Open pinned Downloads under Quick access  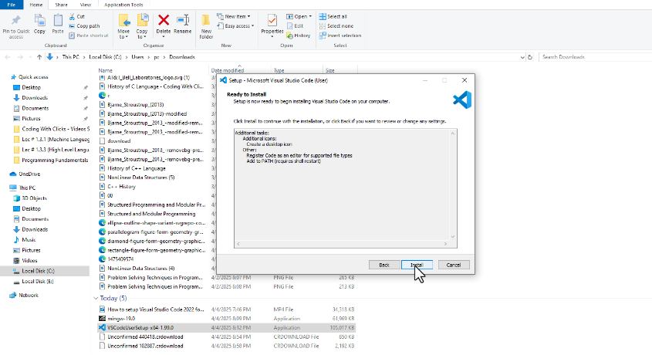(x=35, y=98)
